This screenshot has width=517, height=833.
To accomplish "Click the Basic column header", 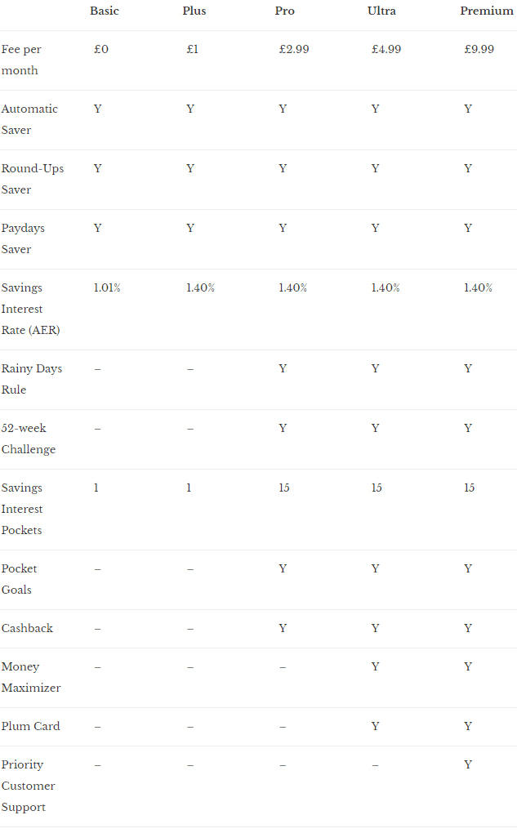I will click(105, 11).
